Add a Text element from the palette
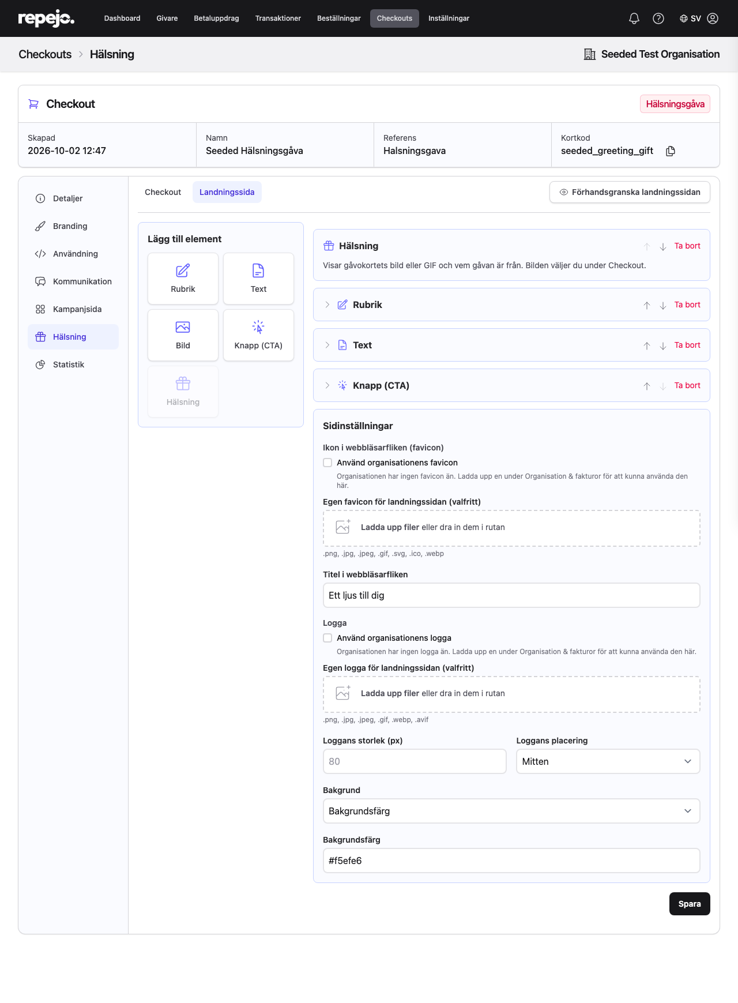The width and height of the screenshot is (738, 1003). tap(258, 279)
